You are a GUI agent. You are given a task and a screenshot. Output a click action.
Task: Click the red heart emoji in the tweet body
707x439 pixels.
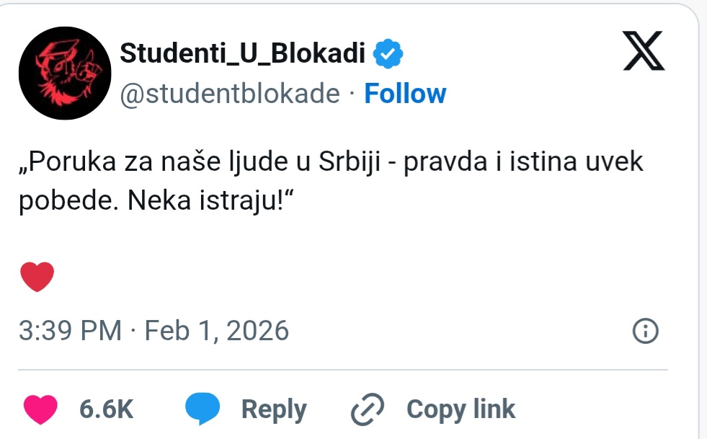(x=37, y=277)
